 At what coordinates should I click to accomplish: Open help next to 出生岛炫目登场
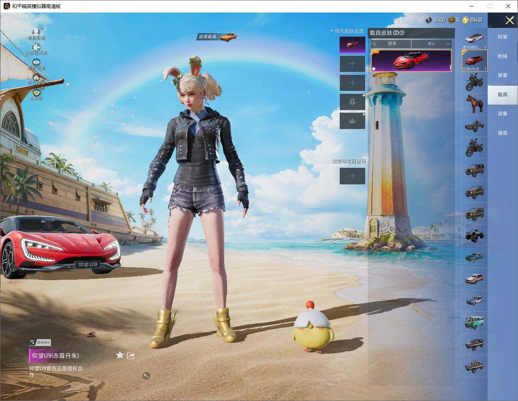click(328, 161)
